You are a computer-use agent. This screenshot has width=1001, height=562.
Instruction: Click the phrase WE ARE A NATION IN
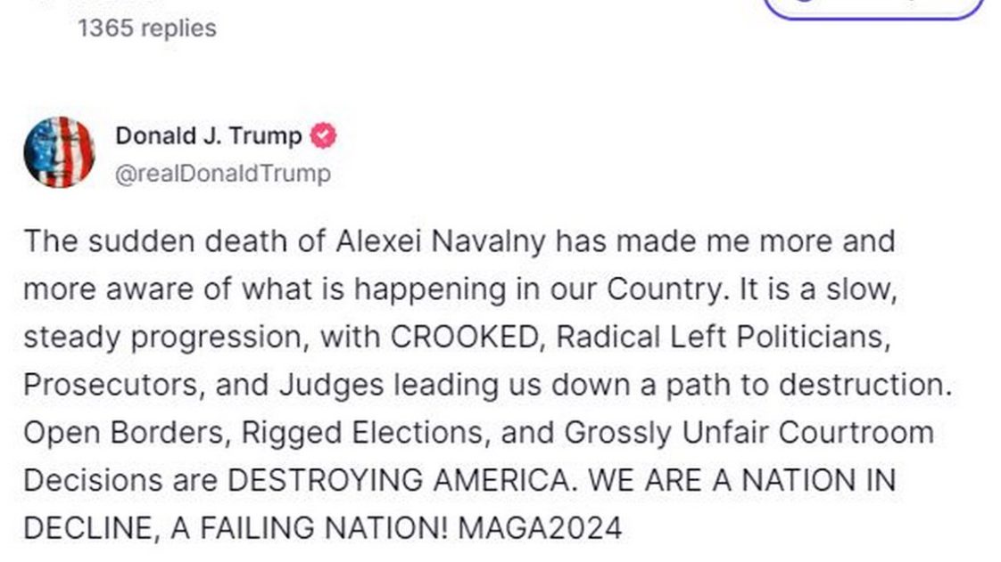pos(737,480)
